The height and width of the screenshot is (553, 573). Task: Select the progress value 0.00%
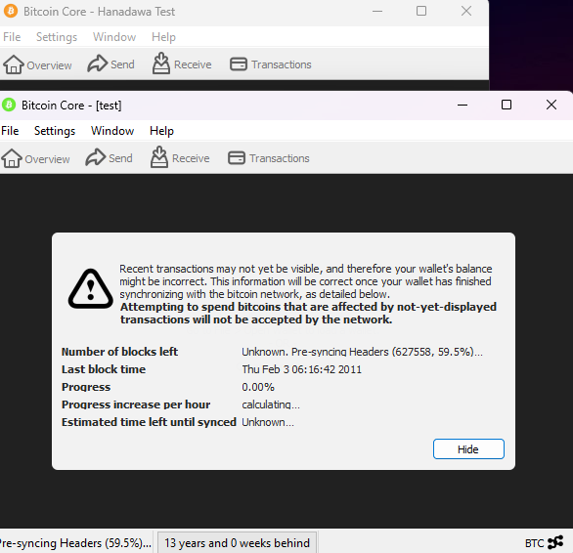click(x=258, y=387)
